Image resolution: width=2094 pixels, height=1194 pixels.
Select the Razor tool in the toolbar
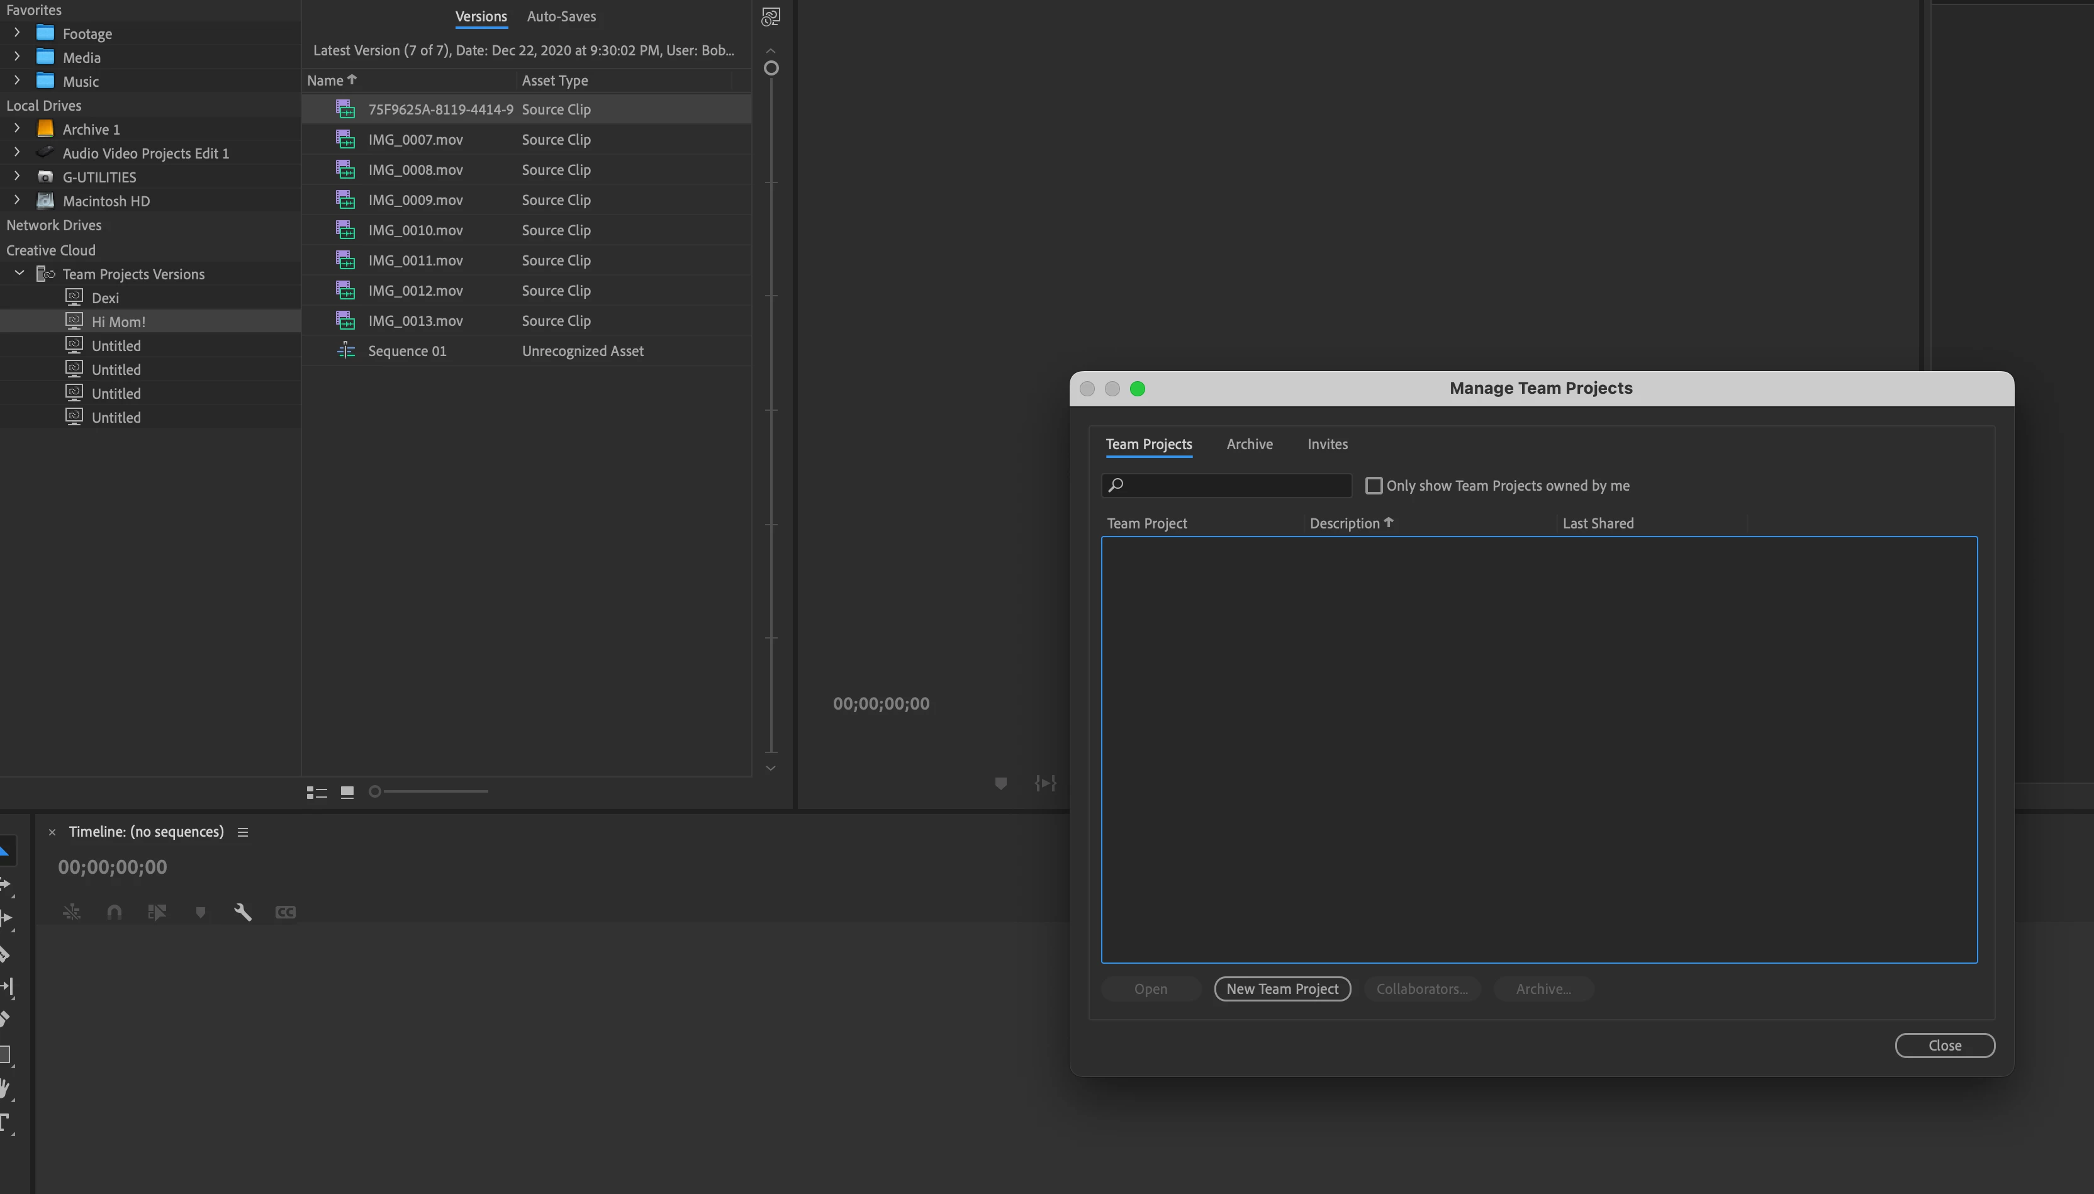pyautogui.click(x=6, y=954)
